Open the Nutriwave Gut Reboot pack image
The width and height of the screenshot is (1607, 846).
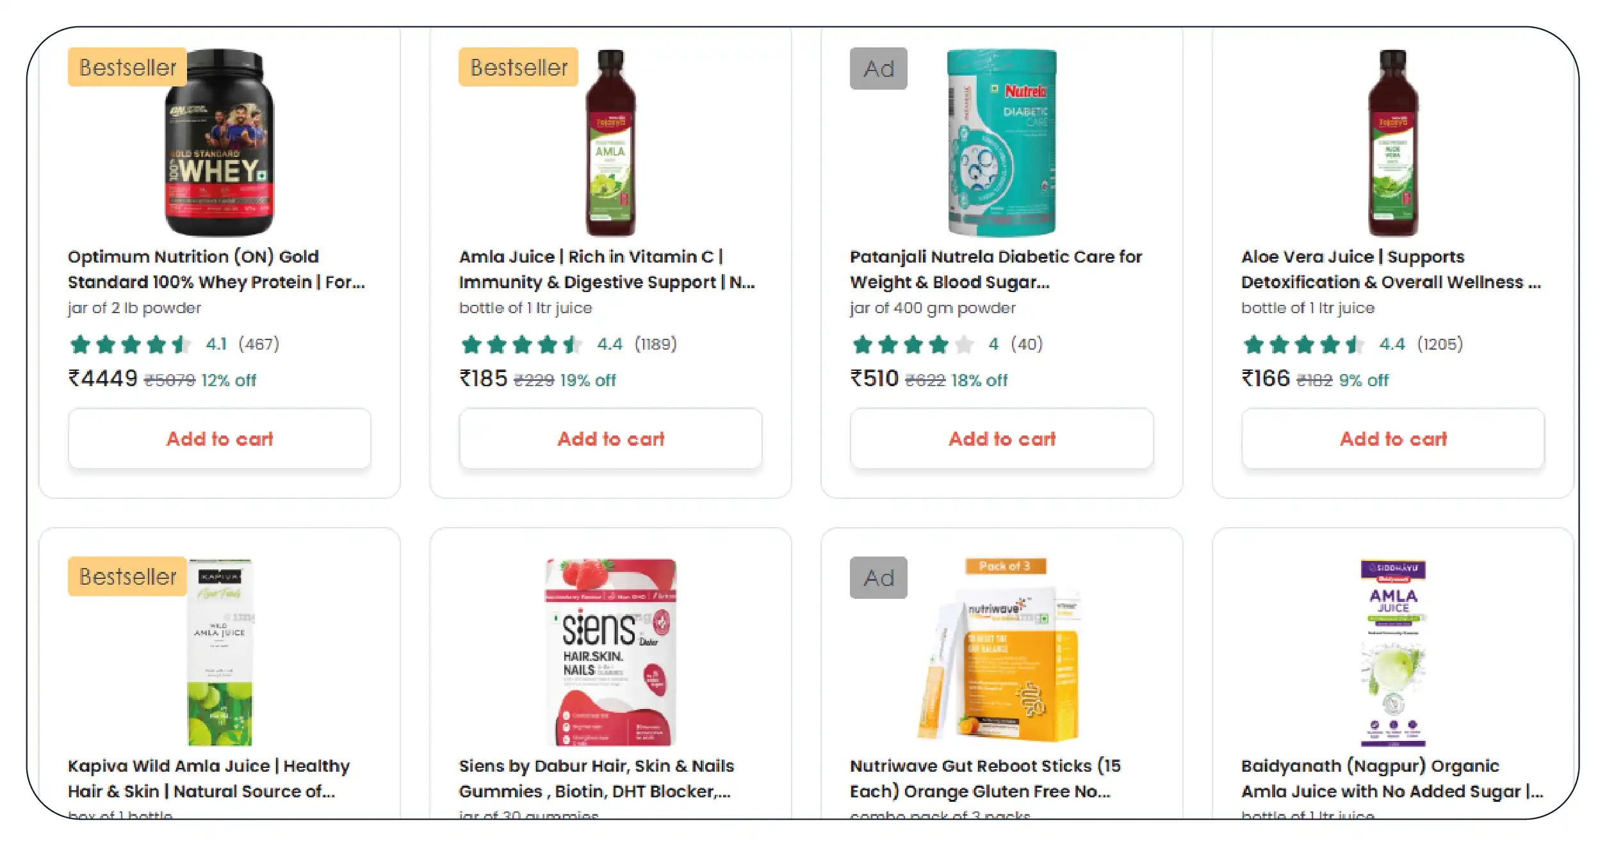(1002, 652)
